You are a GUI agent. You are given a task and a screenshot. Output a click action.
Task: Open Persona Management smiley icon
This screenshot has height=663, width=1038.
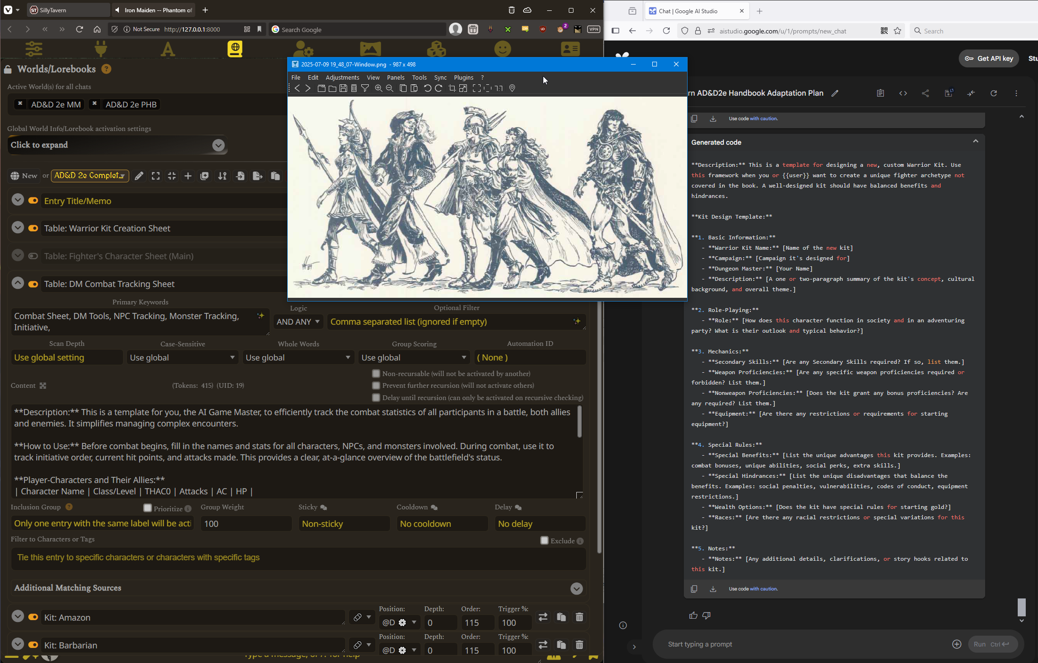coord(503,49)
